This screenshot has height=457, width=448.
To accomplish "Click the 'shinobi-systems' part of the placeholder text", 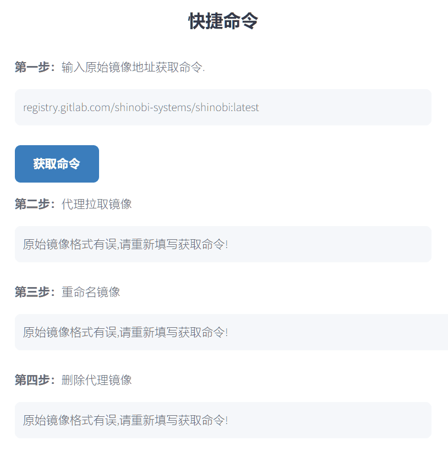I will [x=153, y=108].
